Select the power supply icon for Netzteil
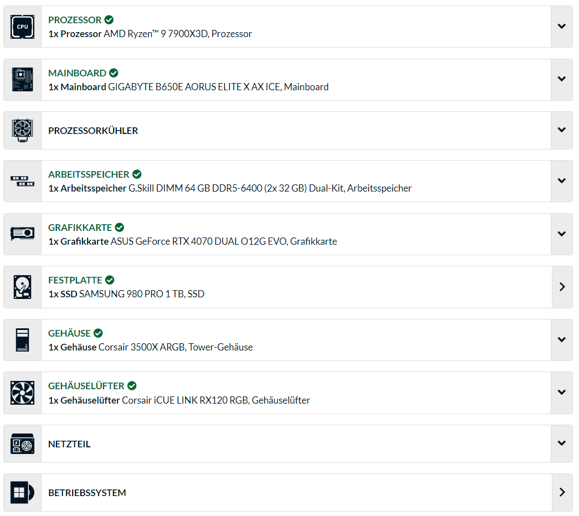Viewport: 579px width, 516px height. [23, 443]
